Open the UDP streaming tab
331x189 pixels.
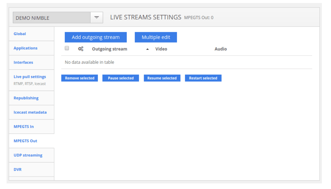[x=28, y=155]
